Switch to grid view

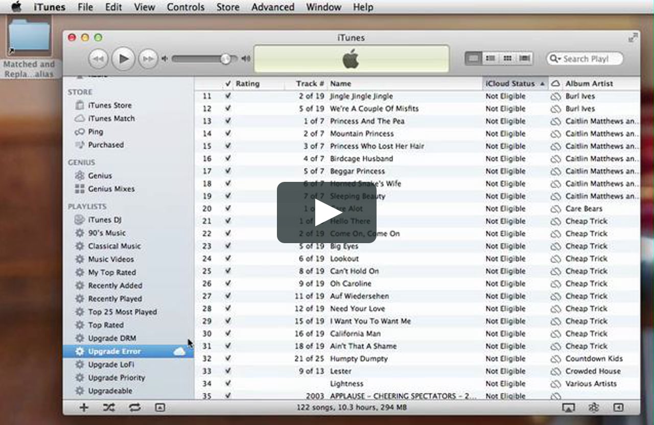click(507, 58)
